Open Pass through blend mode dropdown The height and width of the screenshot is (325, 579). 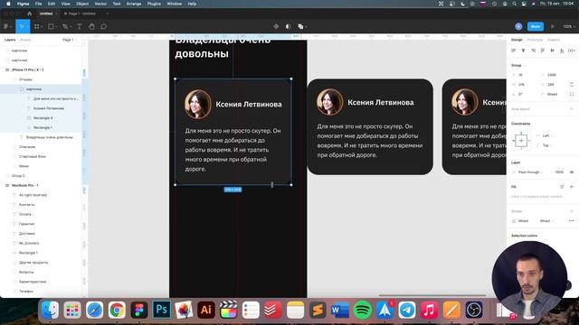pos(531,172)
